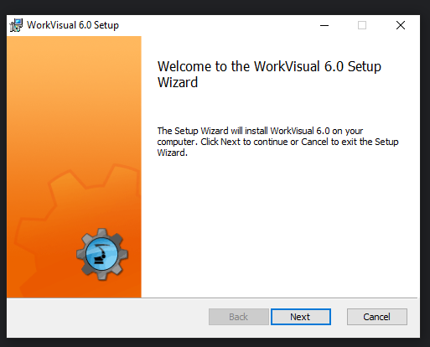Click the blank white area below the description
Screen dimensions: 430x347
279,226
